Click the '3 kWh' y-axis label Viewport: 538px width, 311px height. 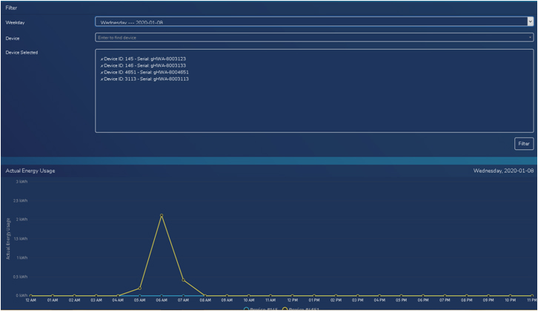tap(22, 181)
